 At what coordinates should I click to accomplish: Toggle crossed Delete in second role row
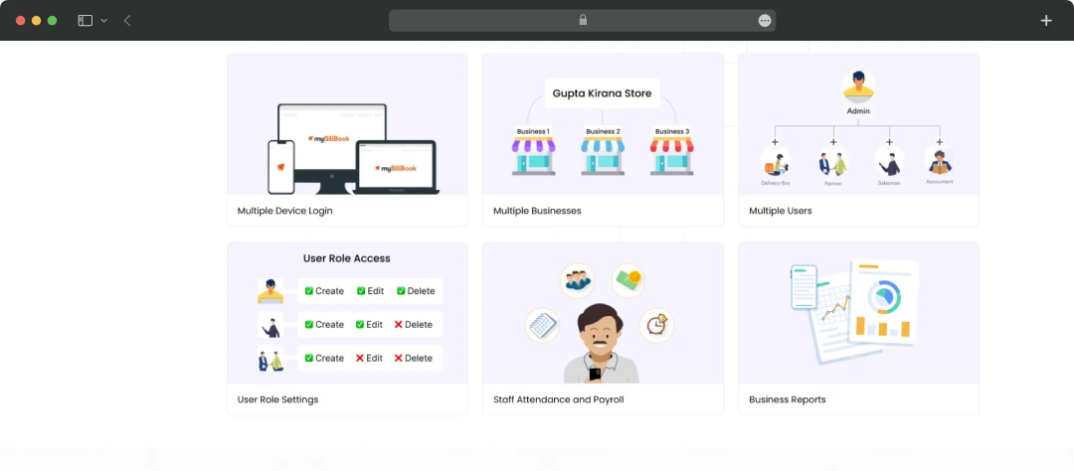click(x=398, y=325)
